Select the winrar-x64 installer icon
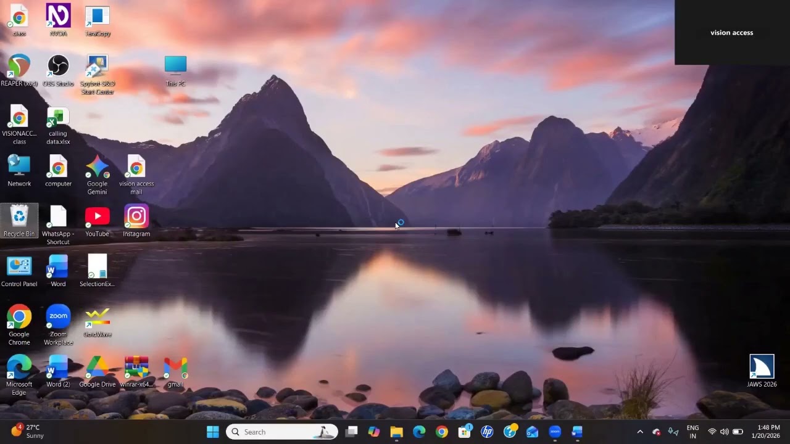The image size is (790, 444). (136, 372)
